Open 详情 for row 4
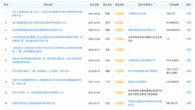Screen dimensions: 195x110 pyautogui.click(x=189, y=39)
